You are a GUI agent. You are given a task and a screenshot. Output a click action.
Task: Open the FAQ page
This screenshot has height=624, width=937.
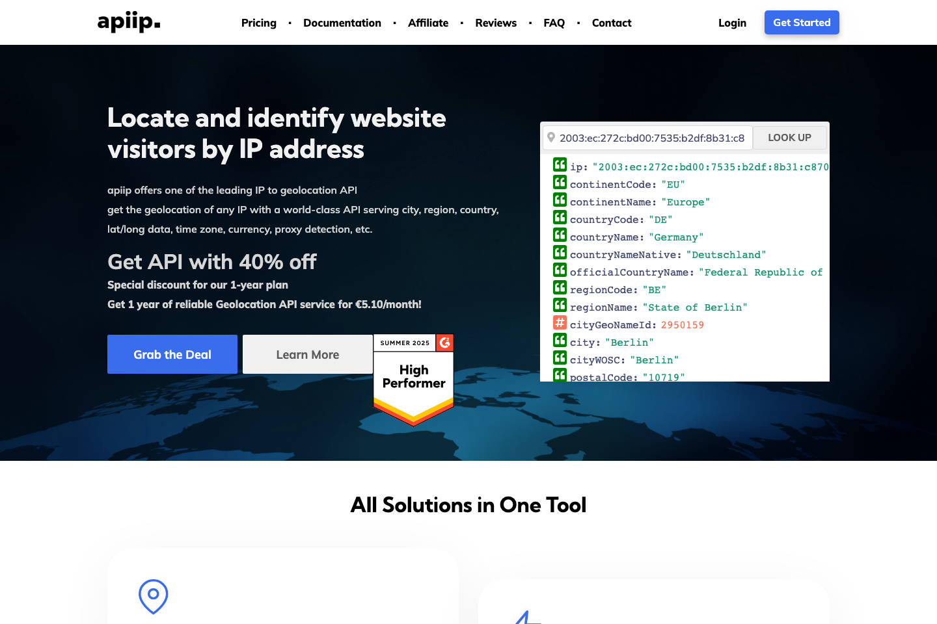(x=554, y=23)
